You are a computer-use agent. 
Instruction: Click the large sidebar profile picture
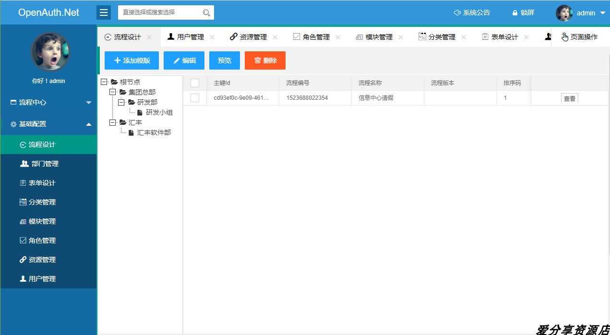tap(49, 51)
